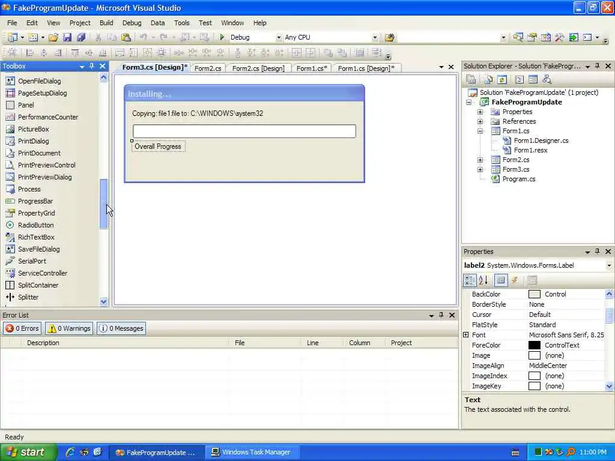615x461 pixels.
Task: Open Properties Window icon on main toolbar
Action: click(x=532, y=37)
